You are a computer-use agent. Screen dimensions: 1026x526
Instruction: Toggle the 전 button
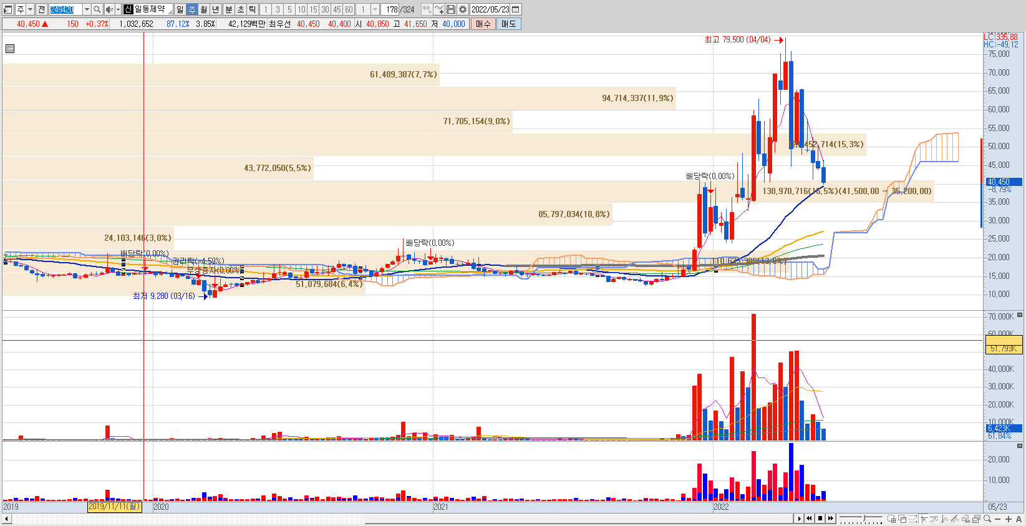pyautogui.click(x=41, y=9)
